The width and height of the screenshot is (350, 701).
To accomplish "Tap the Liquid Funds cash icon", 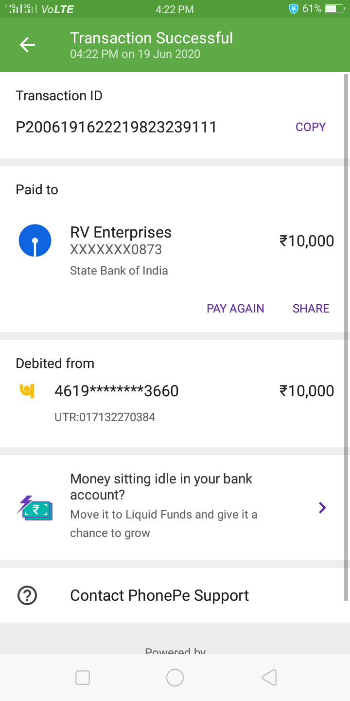I will (35, 508).
